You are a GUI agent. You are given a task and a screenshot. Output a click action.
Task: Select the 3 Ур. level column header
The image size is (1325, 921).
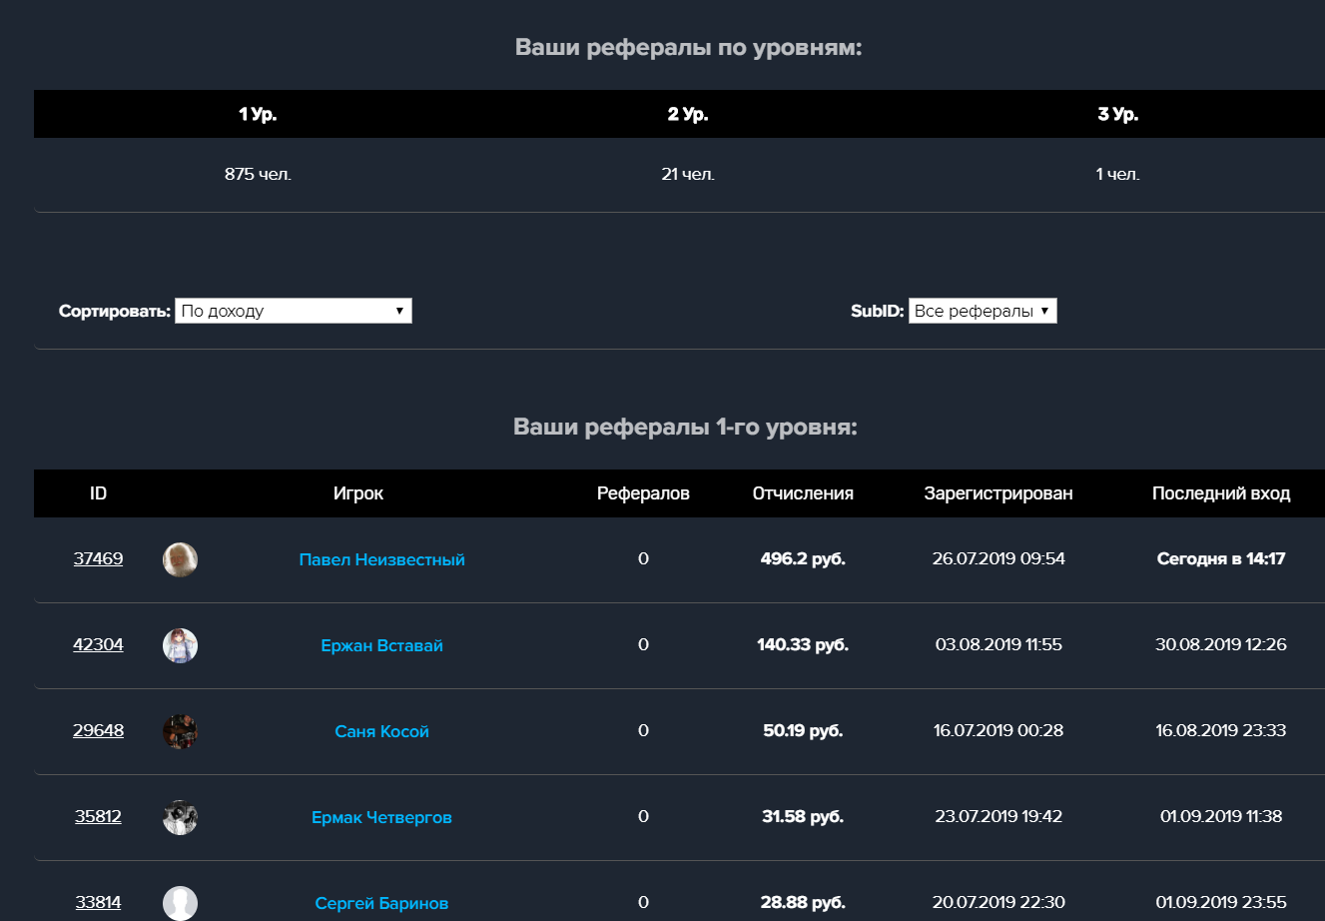[1118, 114]
